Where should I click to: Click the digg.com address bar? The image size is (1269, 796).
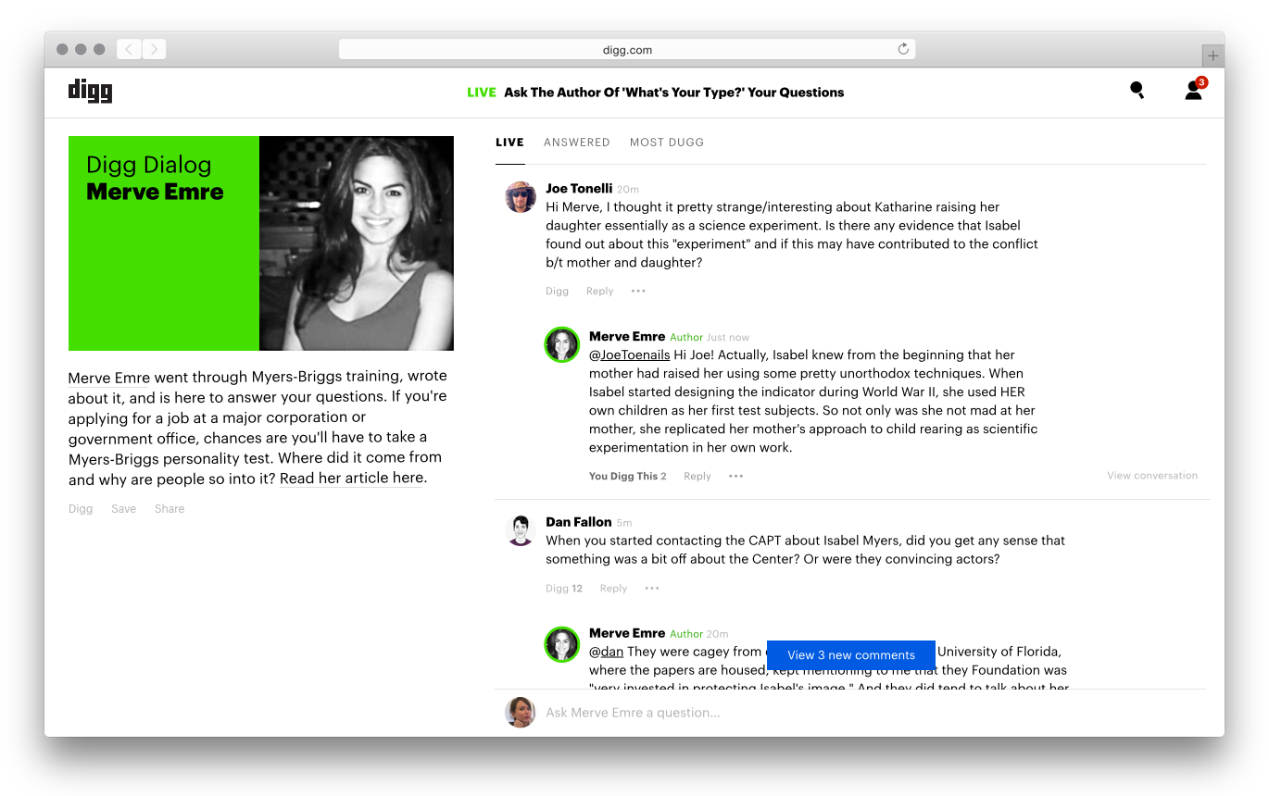click(x=627, y=49)
